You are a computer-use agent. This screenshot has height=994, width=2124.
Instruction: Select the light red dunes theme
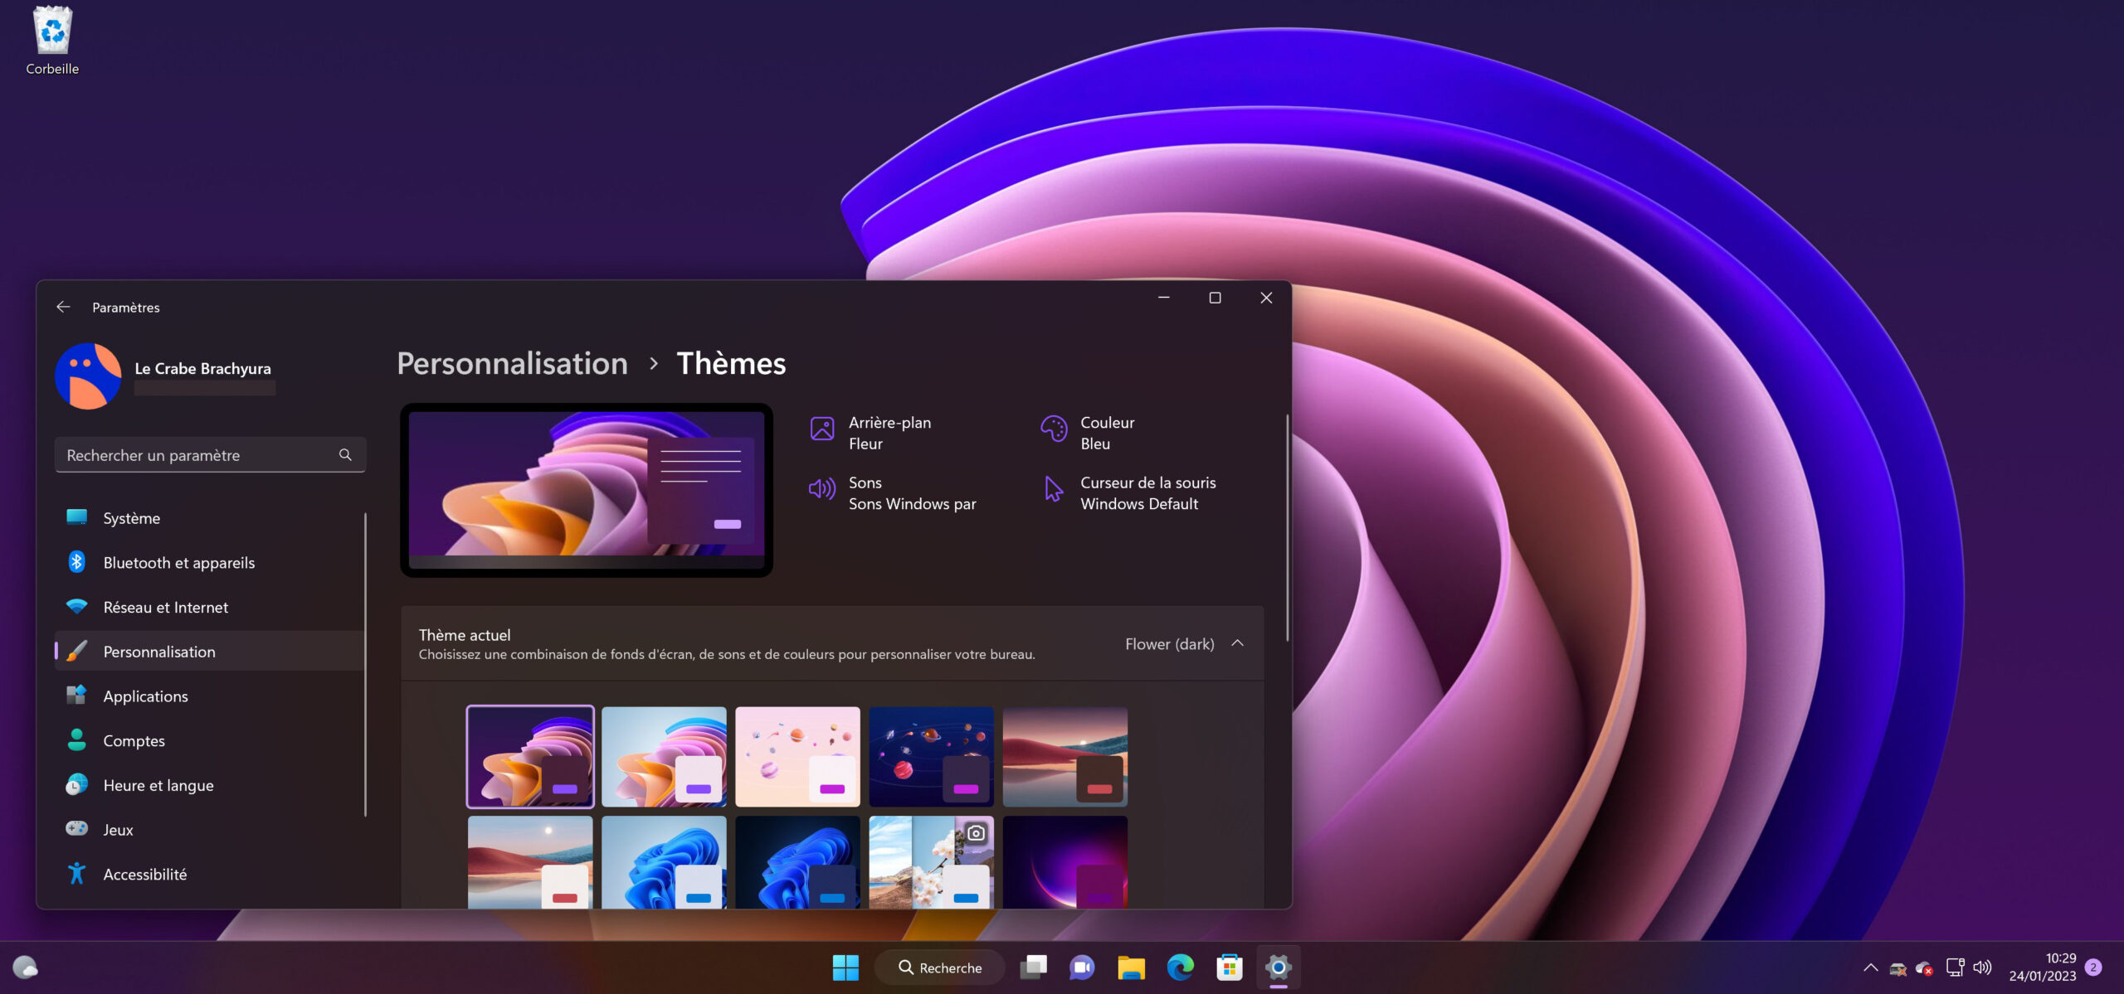pyautogui.click(x=530, y=862)
